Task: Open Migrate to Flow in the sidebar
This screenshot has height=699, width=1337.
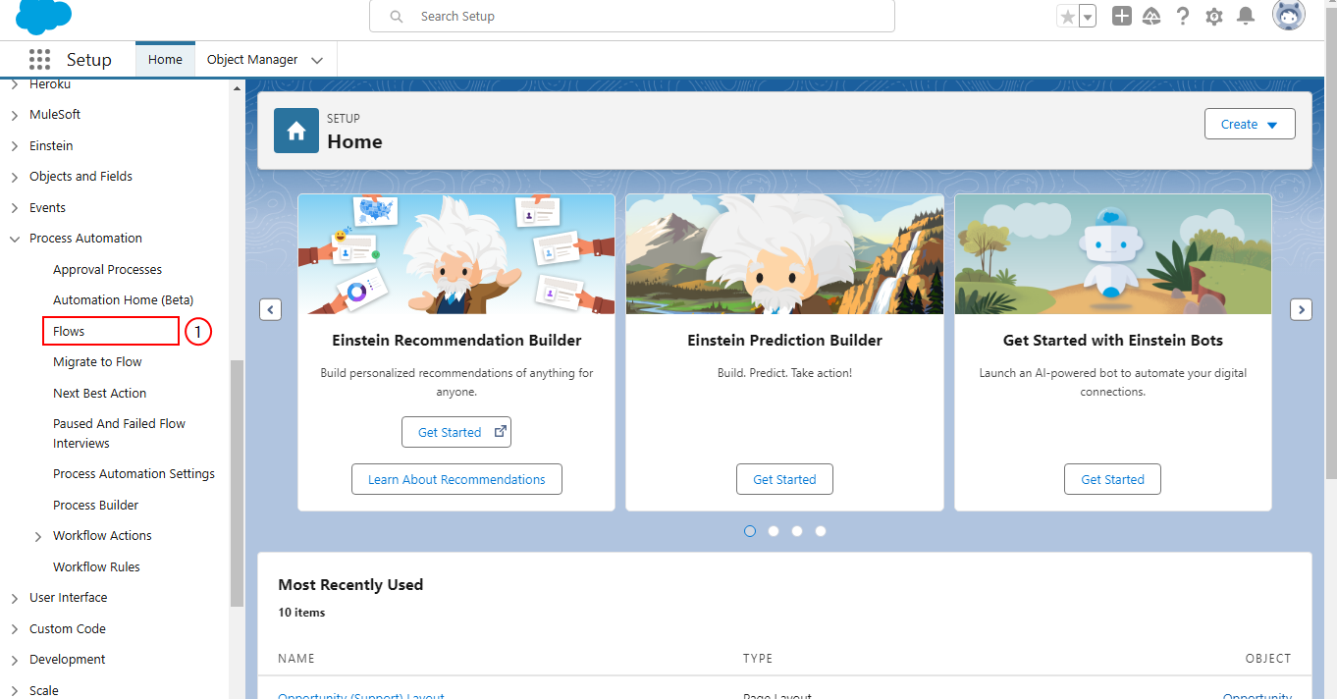Action: point(97,361)
